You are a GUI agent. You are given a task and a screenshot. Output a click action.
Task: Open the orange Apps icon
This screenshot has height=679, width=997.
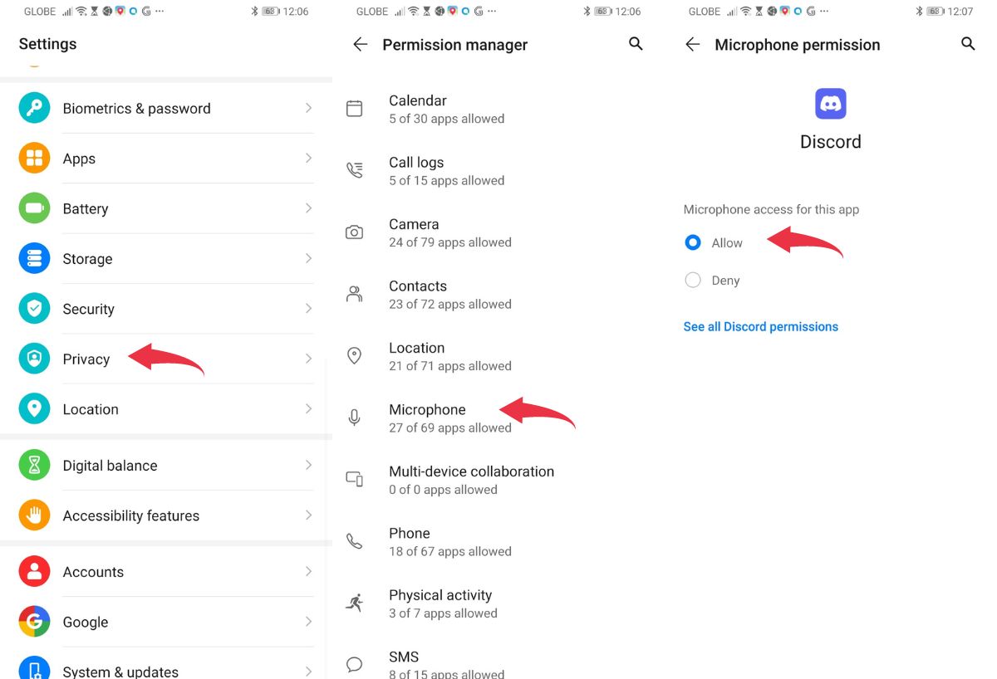34,159
